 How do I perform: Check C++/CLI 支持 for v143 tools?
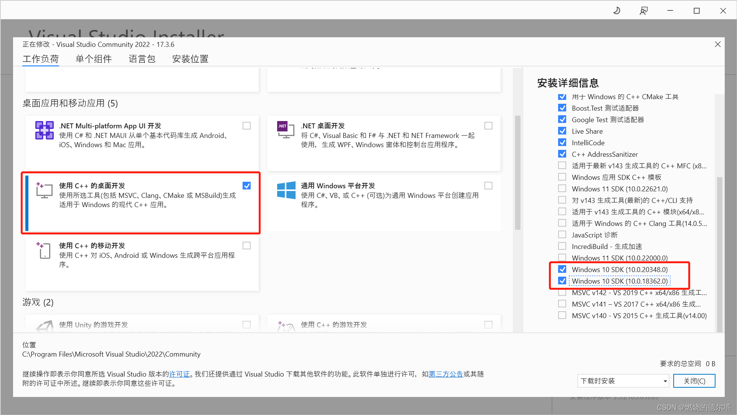click(x=562, y=200)
